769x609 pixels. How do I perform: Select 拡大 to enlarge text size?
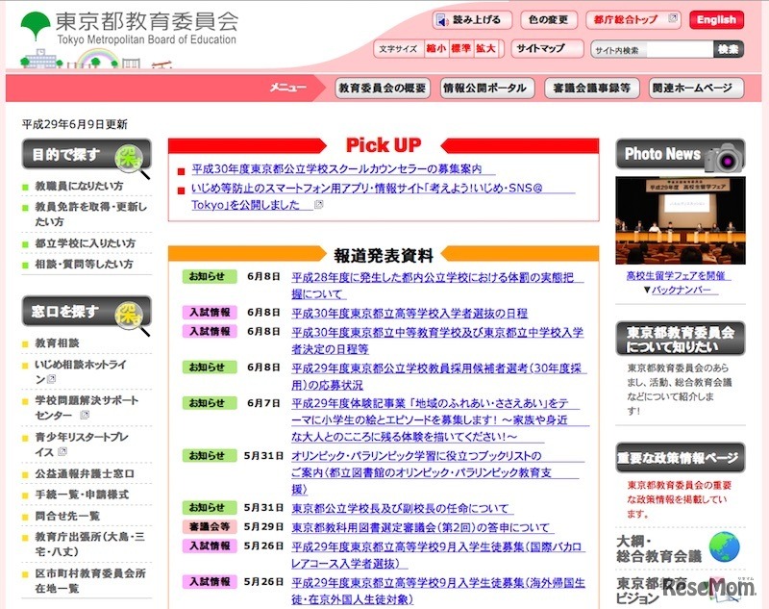(x=488, y=46)
